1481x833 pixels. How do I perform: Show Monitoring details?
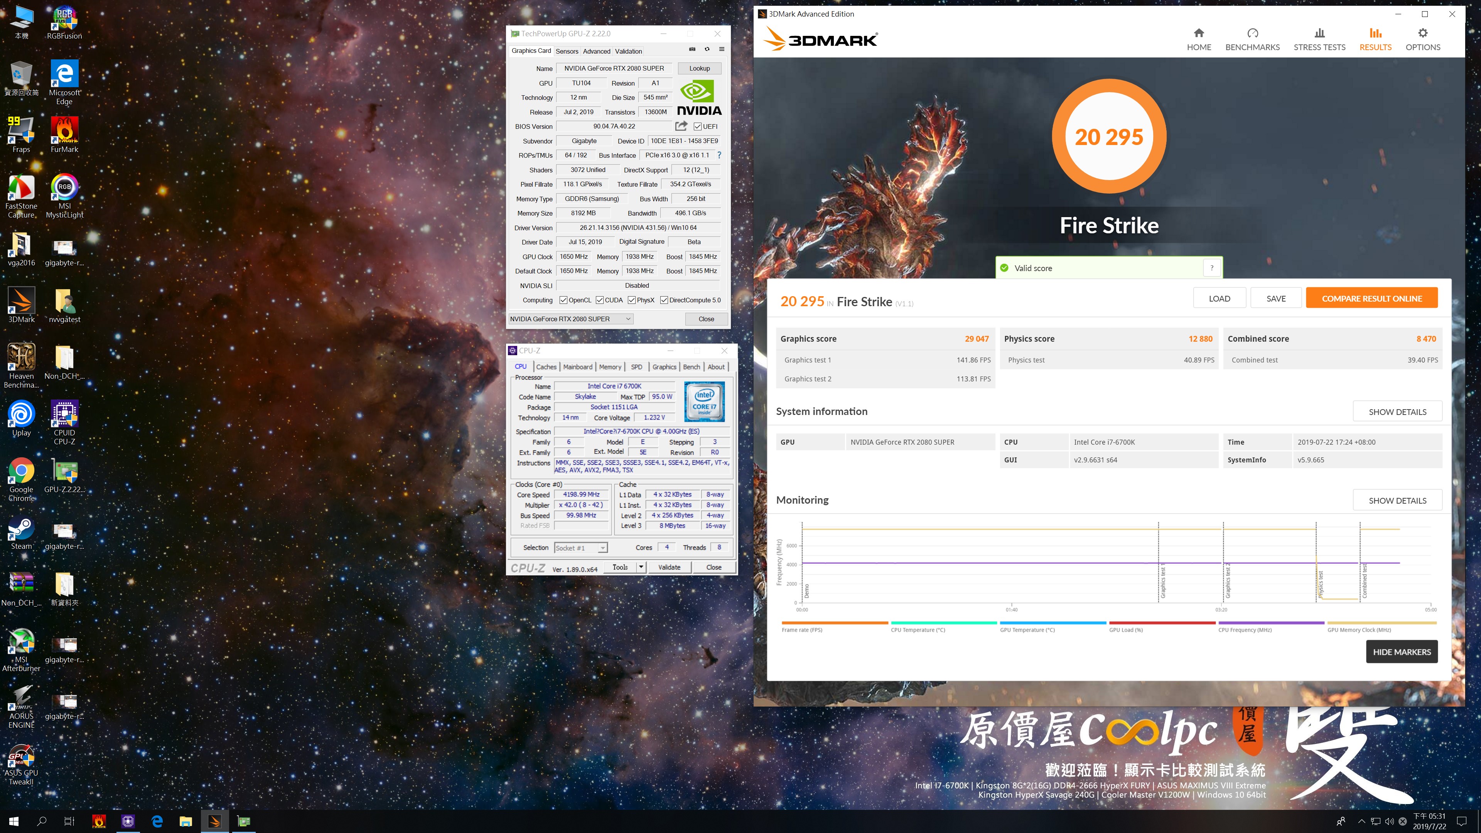[1398, 500]
